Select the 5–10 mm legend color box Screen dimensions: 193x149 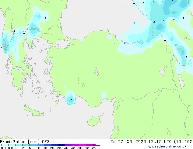point(33,145)
